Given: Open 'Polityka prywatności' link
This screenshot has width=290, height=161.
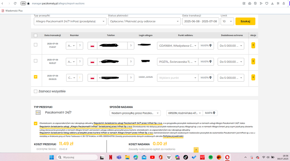Looking at the screenshot, I should click(173, 136).
